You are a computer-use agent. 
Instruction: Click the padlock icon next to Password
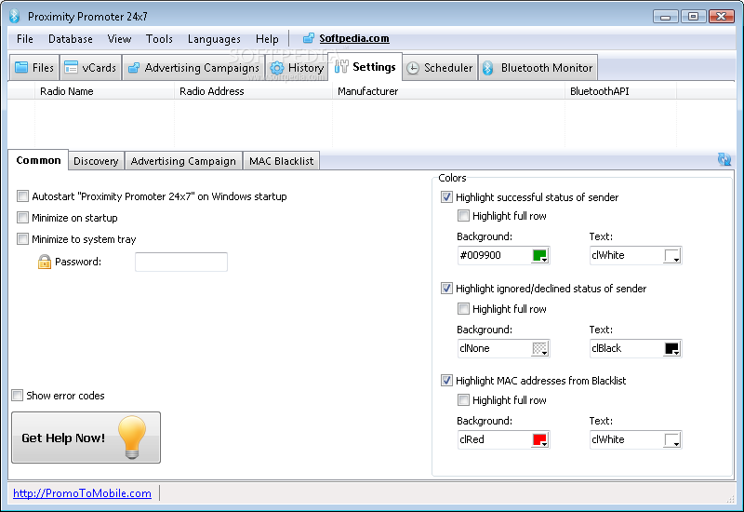(x=45, y=262)
